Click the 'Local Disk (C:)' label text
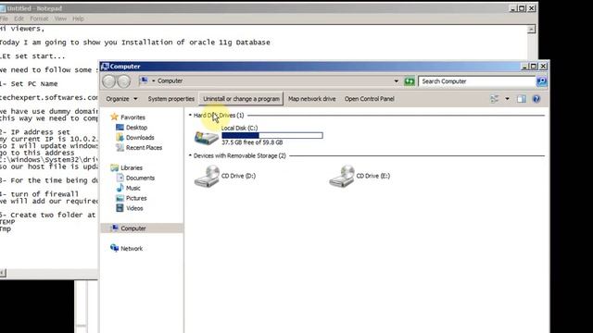 (x=239, y=128)
